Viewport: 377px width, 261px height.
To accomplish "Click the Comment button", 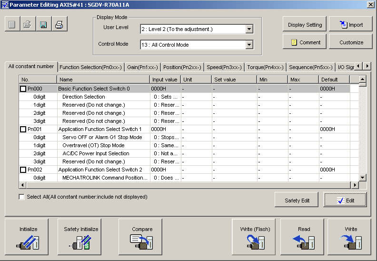I will pos(305,41).
